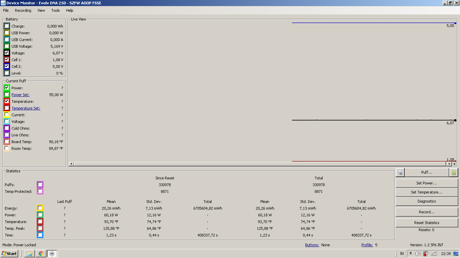460x258 pixels.
Task: Click the Live View horizontal scrollbar track
Action: pyautogui.click(x=259, y=164)
